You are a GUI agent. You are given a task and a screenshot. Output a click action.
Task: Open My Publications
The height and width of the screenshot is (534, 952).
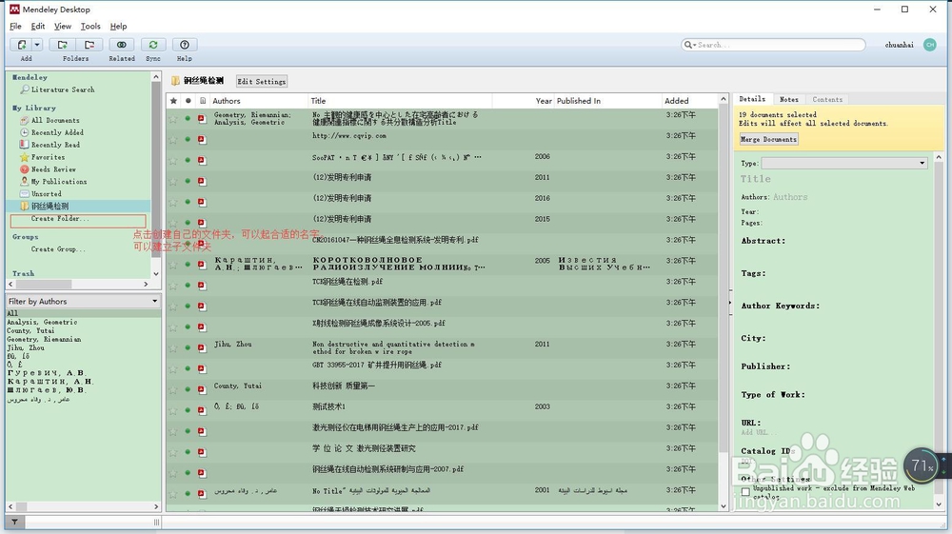[x=59, y=182]
